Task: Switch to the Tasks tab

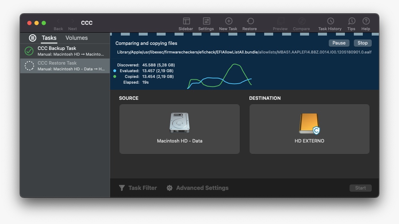Action: [49, 38]
